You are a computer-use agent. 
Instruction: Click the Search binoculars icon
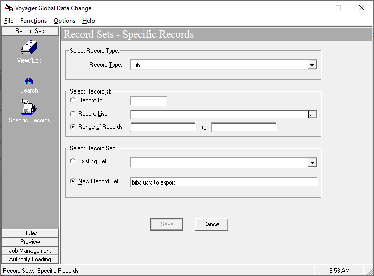(29, 81)
